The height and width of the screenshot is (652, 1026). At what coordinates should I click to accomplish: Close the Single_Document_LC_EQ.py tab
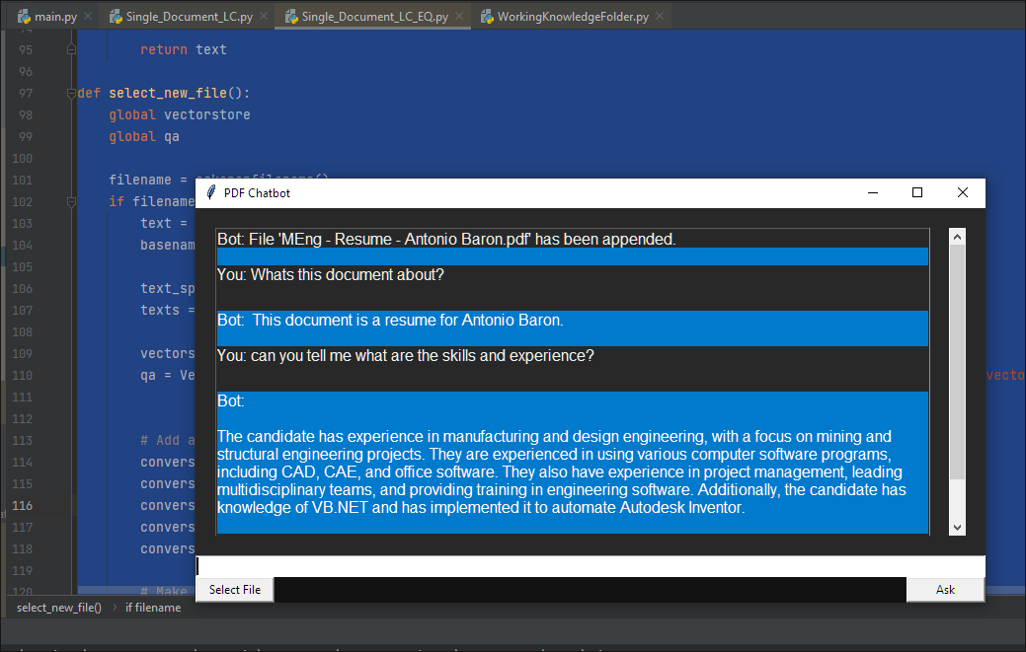coord(459,16)
